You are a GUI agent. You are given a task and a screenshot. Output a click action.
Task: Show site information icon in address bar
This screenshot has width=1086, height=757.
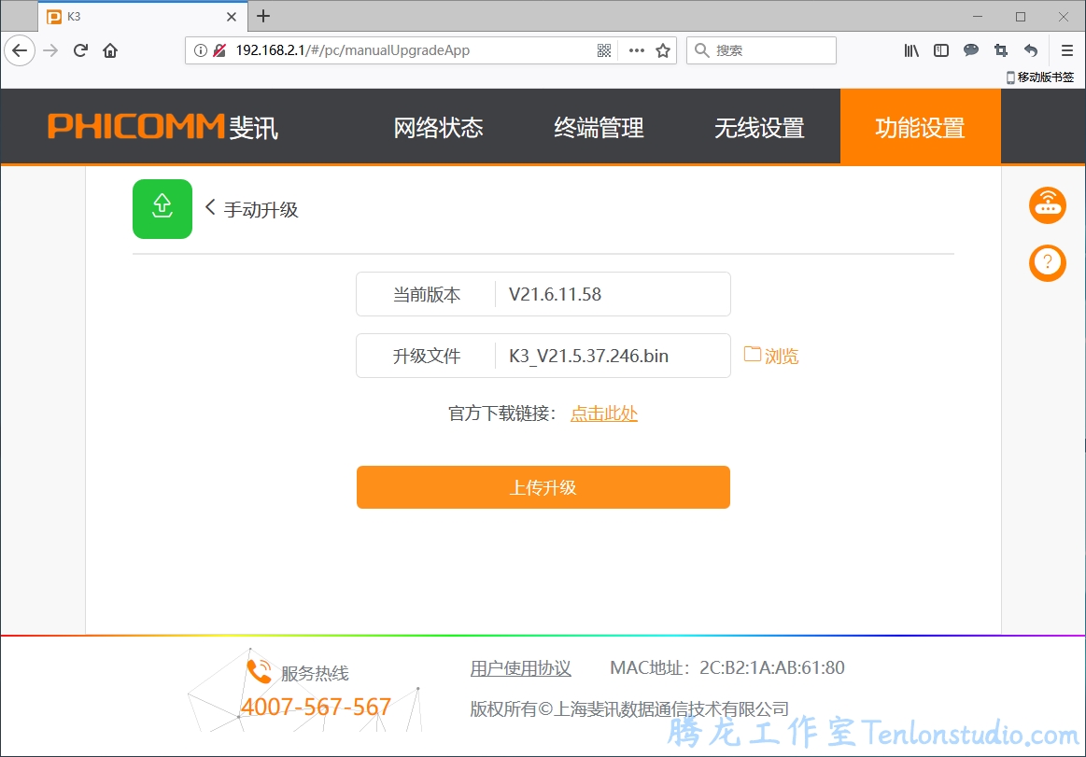(200, 49)
